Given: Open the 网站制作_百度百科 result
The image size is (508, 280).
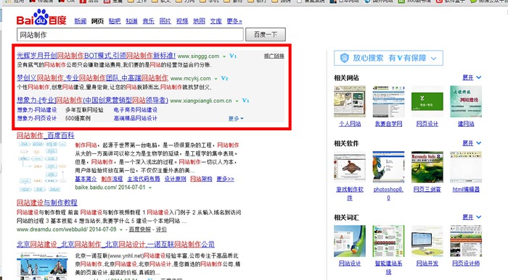Looking at the screenshot, I should pos(46,135).
